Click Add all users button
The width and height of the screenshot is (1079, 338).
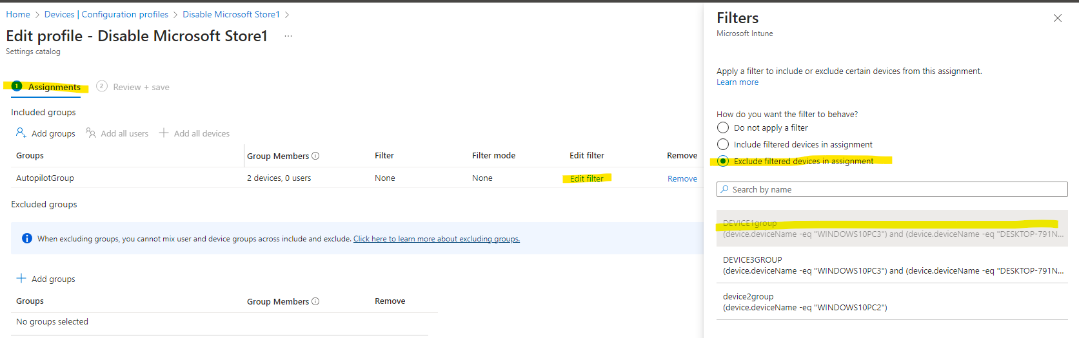[117, 133]
